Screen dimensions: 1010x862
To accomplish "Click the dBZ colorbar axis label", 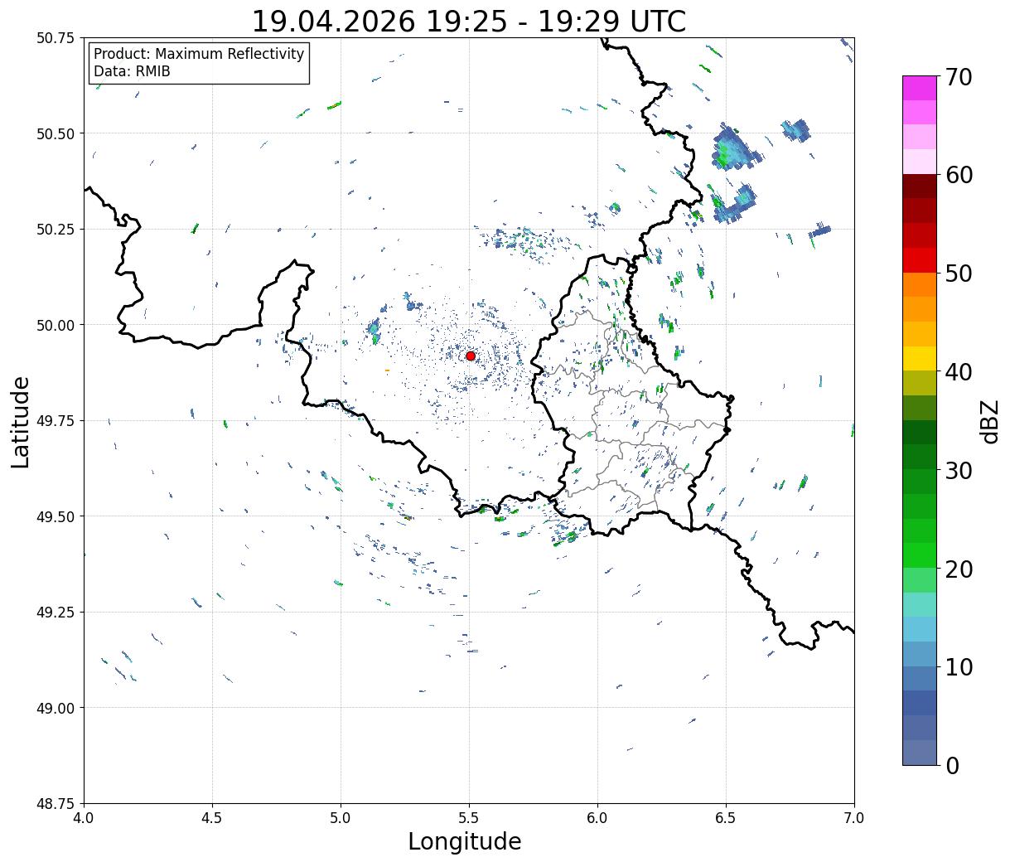I will coord(989,421).
